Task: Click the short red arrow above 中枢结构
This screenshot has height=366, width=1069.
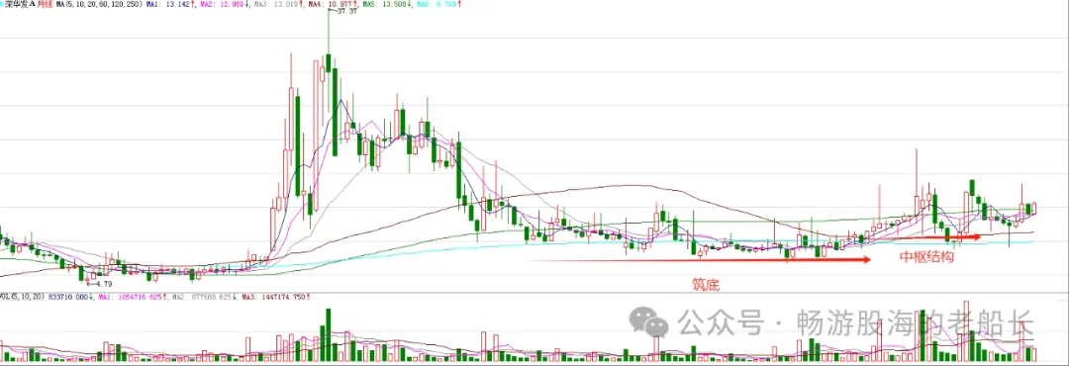Action: click(963, 237)
